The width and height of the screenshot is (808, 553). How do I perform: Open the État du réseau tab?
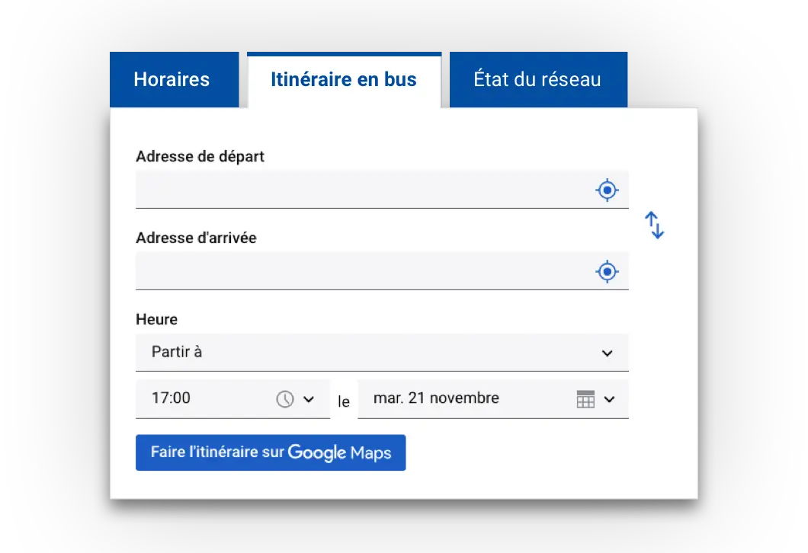[538, 80]
